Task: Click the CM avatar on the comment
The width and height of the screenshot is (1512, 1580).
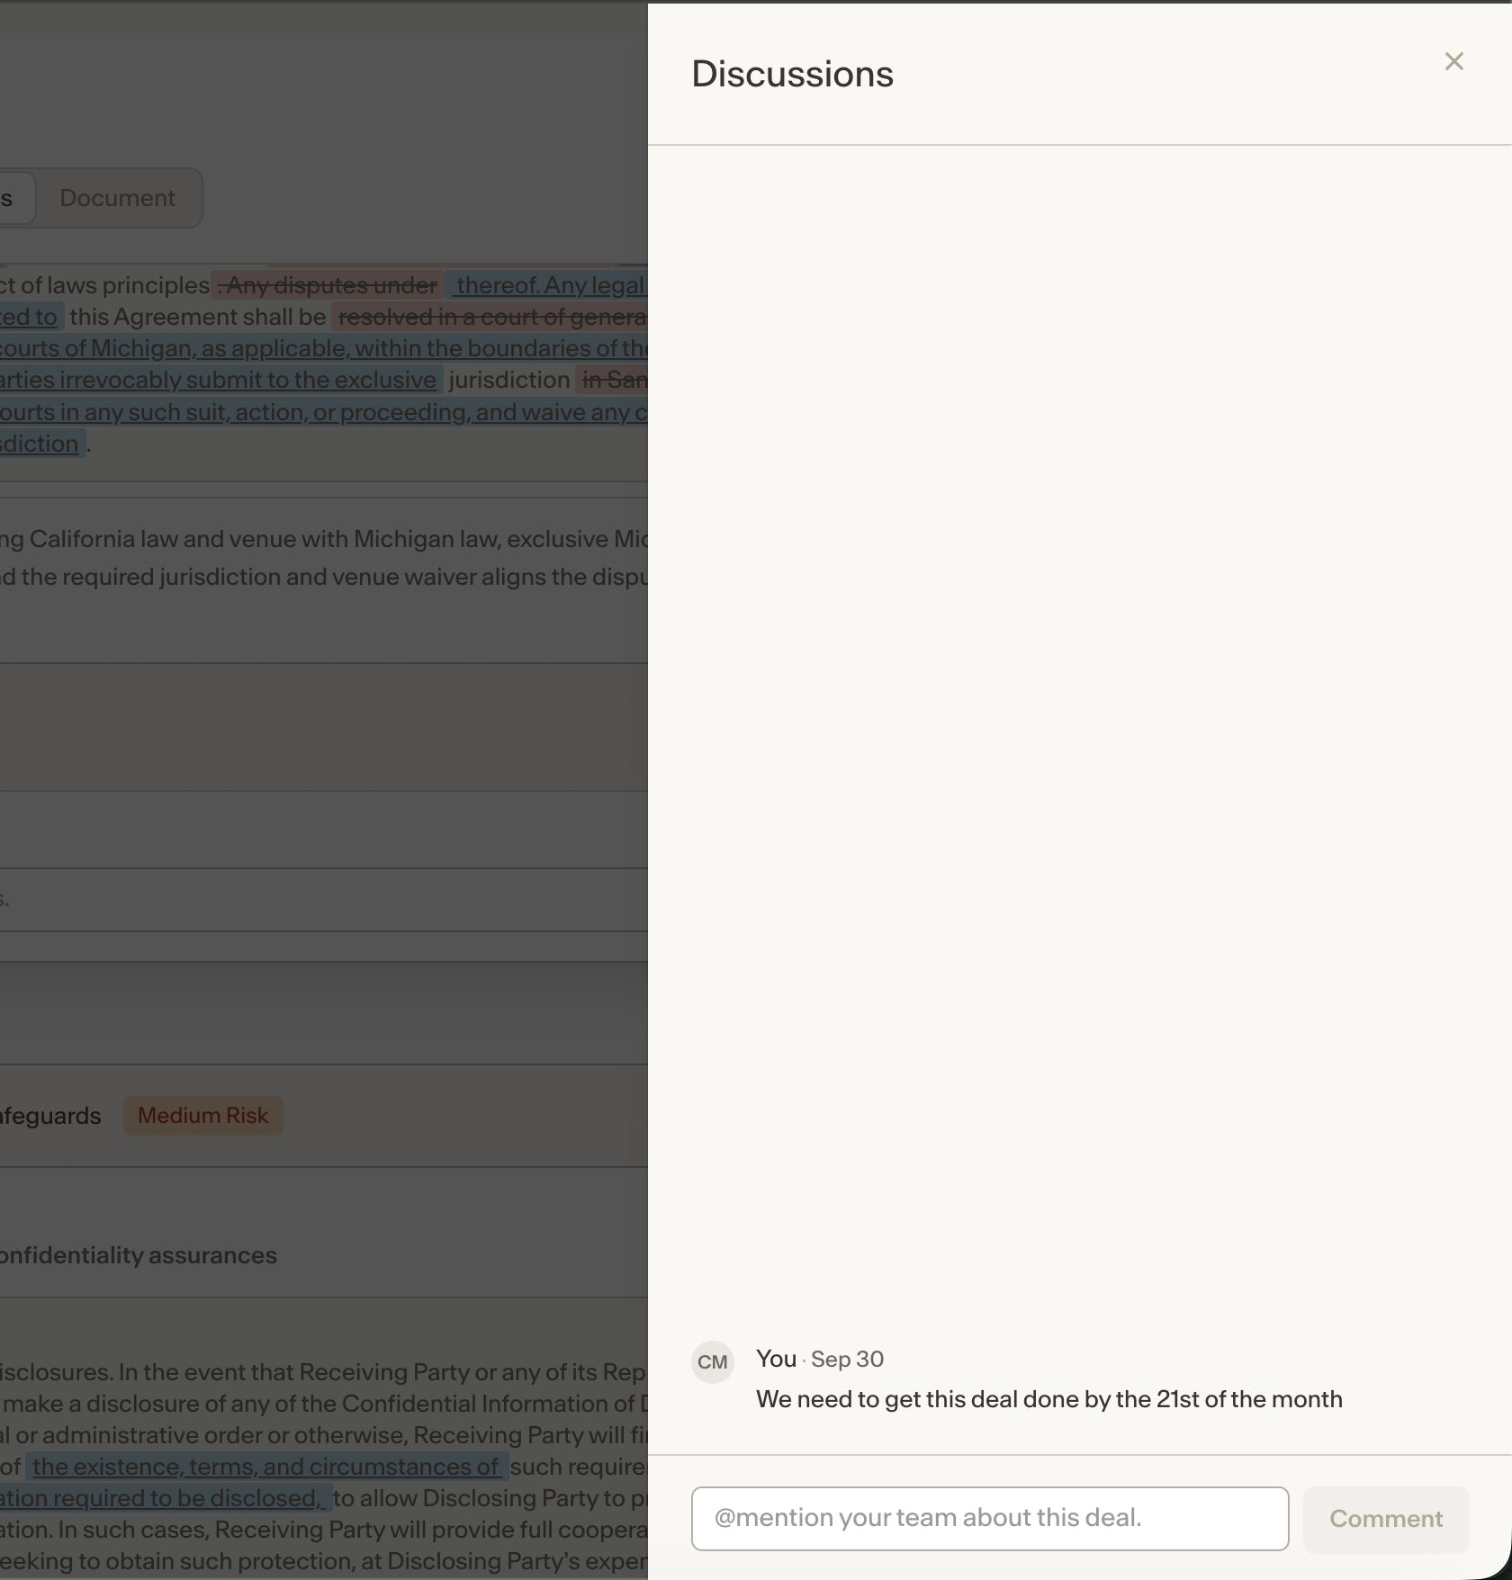Action: [x=712, y=1361]
